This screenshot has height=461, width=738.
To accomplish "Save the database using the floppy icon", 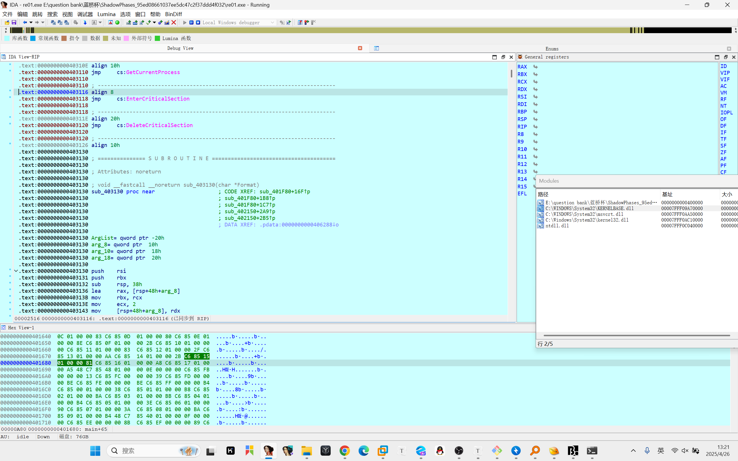I will (x=14, y=22).
